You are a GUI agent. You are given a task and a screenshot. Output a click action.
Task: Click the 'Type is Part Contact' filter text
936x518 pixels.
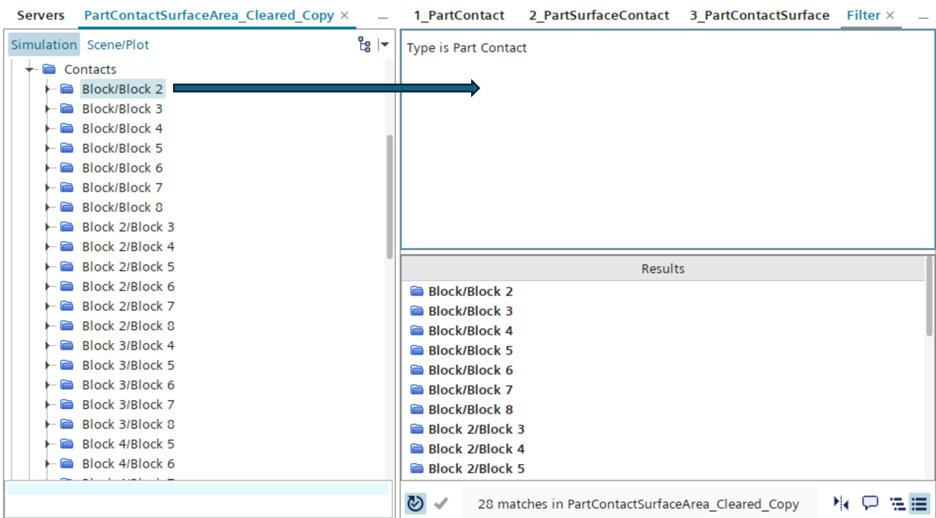click(x=466, y=48)
